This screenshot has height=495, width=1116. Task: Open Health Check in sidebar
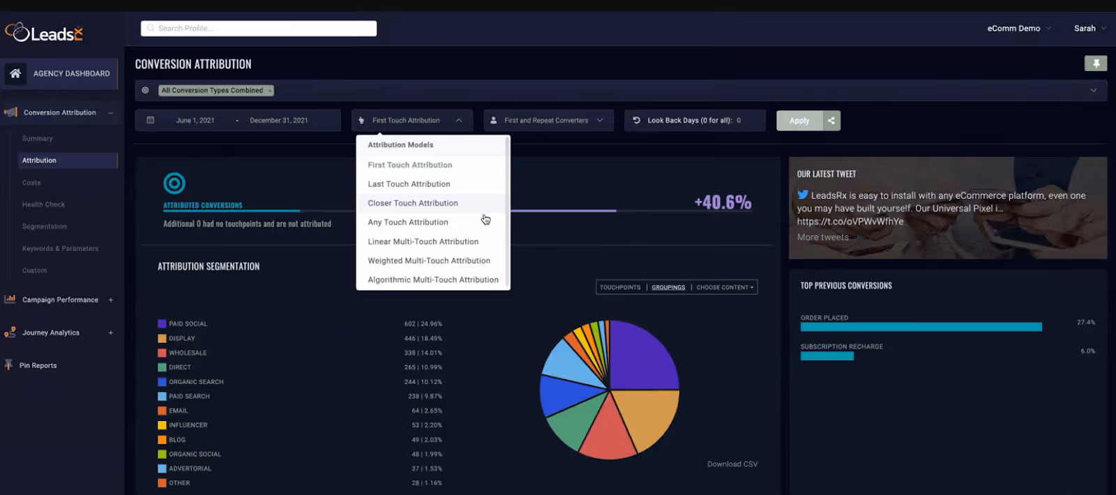(43, 204)
